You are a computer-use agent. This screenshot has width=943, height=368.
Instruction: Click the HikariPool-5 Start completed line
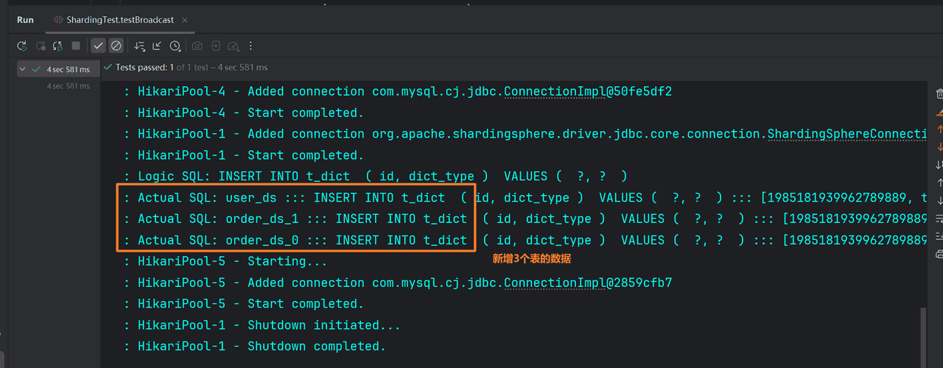pos(244,305)
